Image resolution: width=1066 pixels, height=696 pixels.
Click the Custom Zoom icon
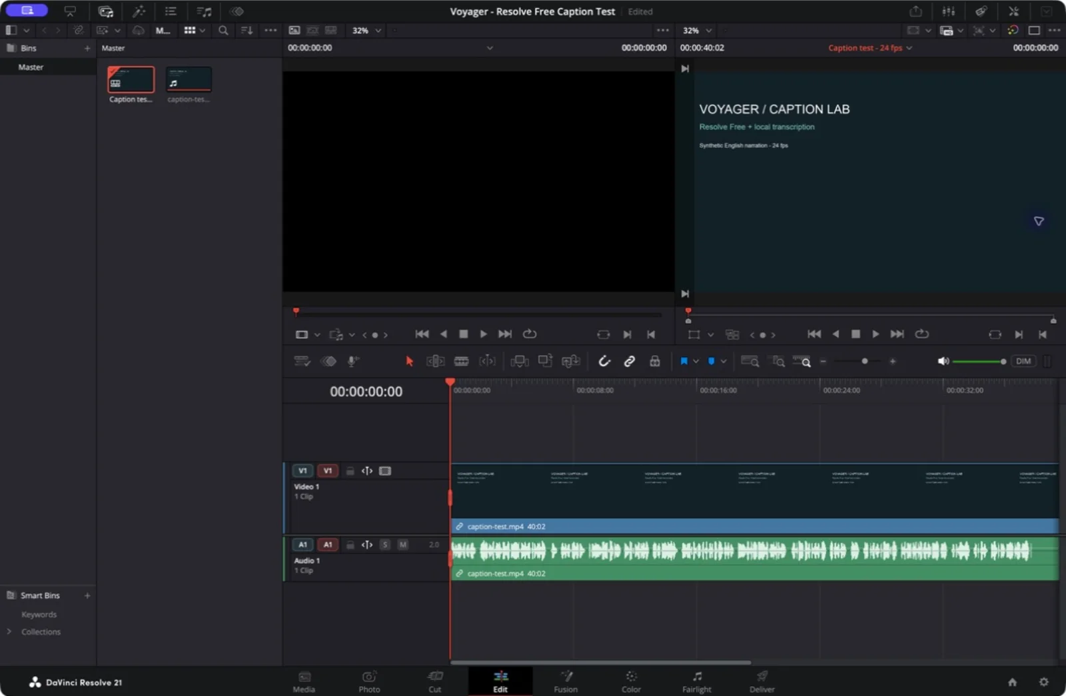[801, 361]
